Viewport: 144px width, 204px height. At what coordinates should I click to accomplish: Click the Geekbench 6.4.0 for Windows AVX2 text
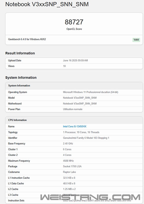tap(27, 39)
